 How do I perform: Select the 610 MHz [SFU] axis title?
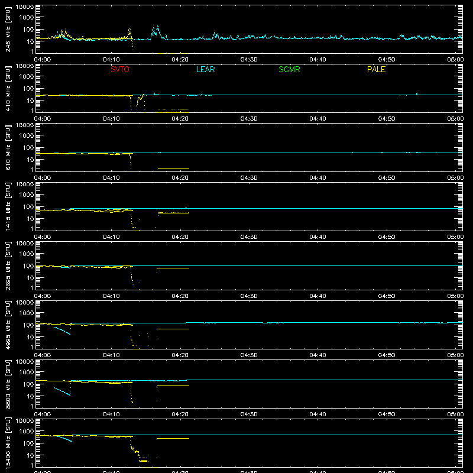pos(8,147)
